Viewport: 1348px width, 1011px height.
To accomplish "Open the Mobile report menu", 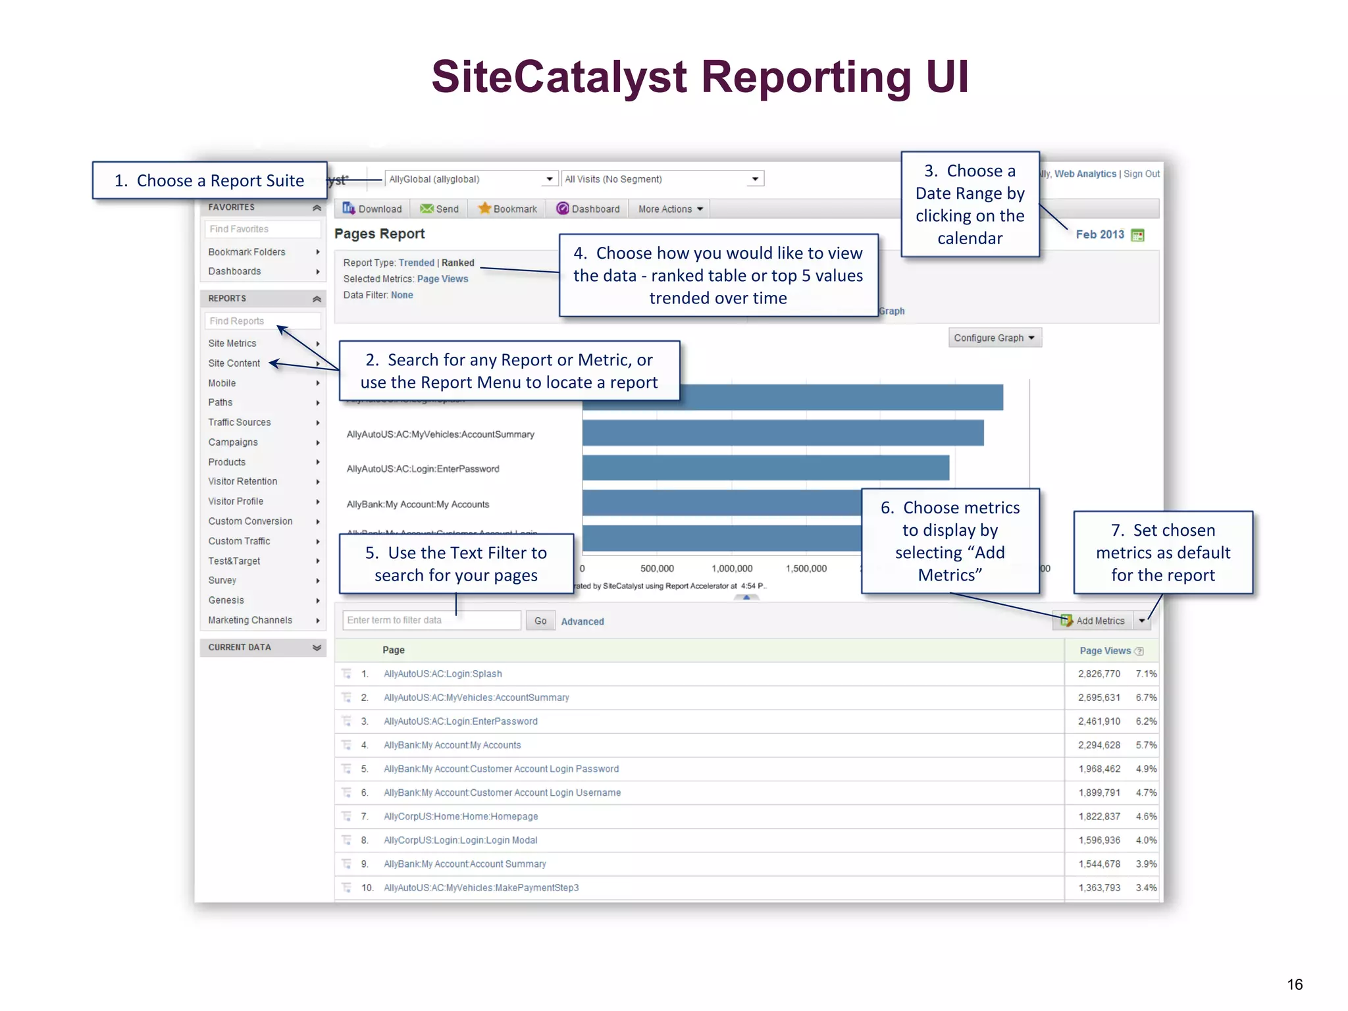I will (x=263, y=383).
